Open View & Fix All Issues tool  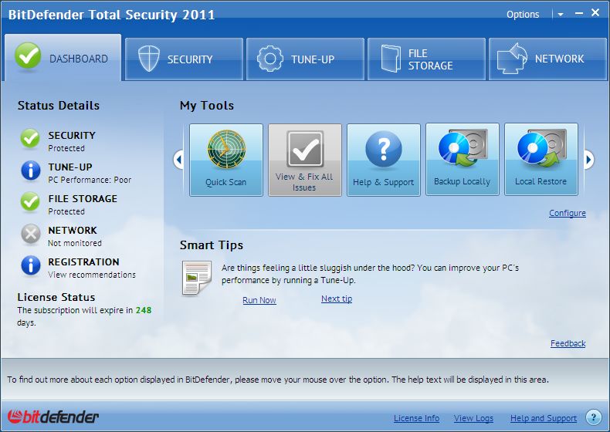coord(304,160)
